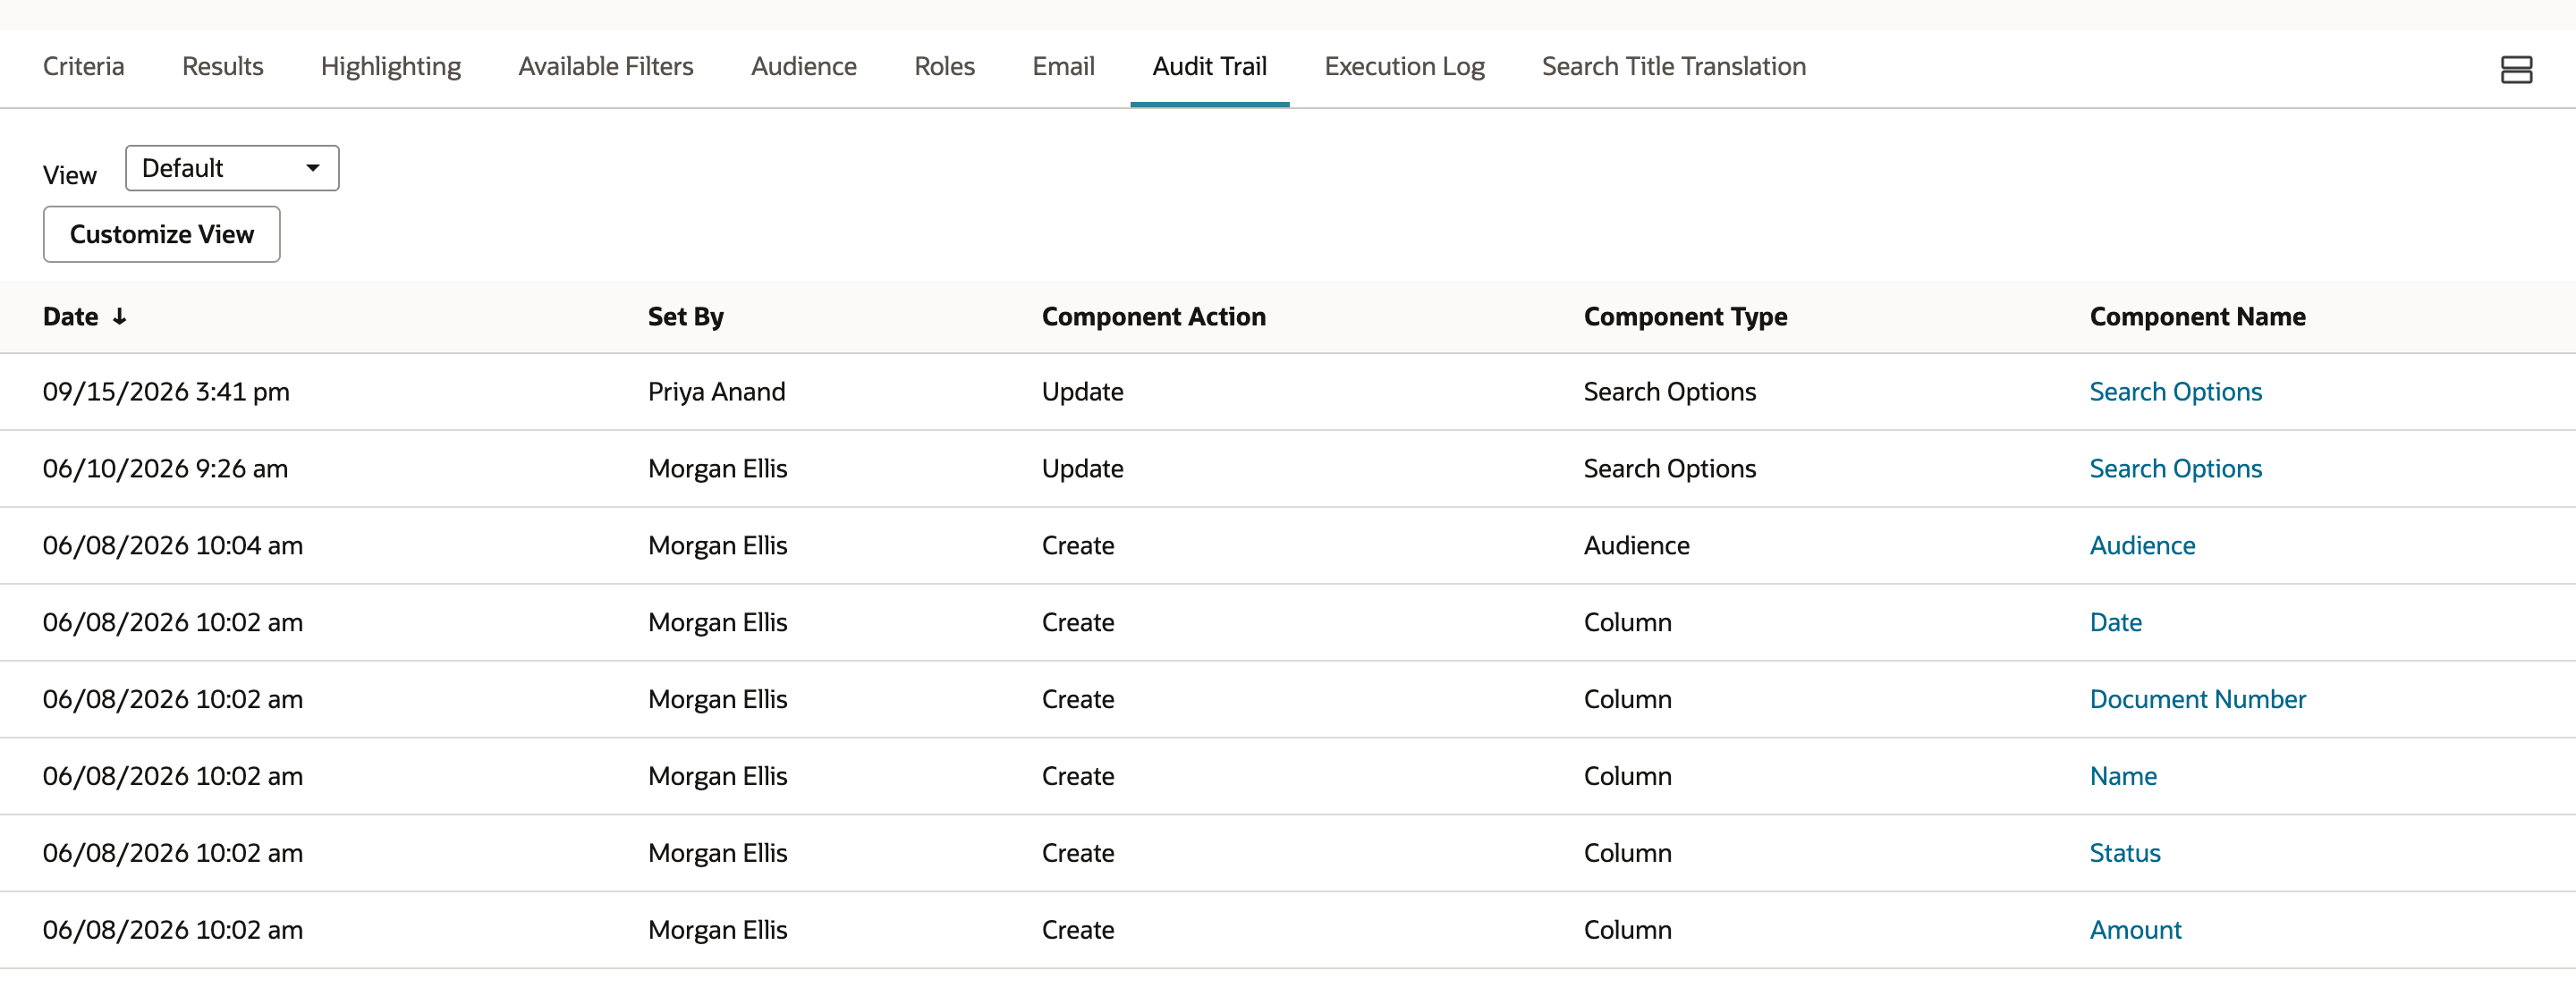The height and width of the screenshot is (996, 2576).
Task: Switch to the Criteria tab
Action: [84, 66]
